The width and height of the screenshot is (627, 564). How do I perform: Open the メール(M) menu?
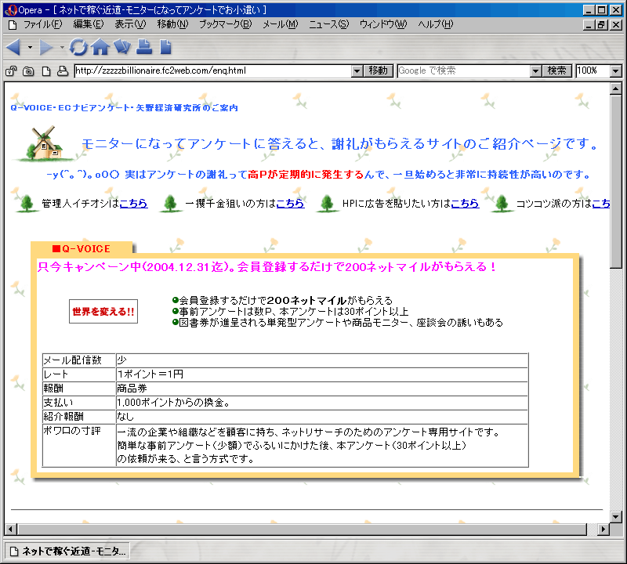pyautogui.click(x=281, y=24)
